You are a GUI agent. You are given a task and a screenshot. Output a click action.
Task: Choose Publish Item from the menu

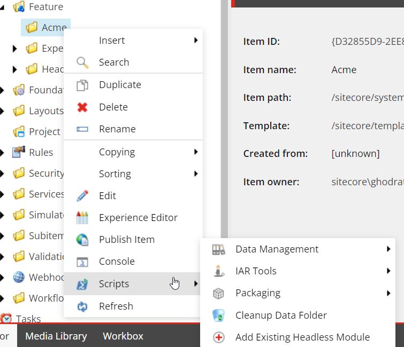coord(133,239)
